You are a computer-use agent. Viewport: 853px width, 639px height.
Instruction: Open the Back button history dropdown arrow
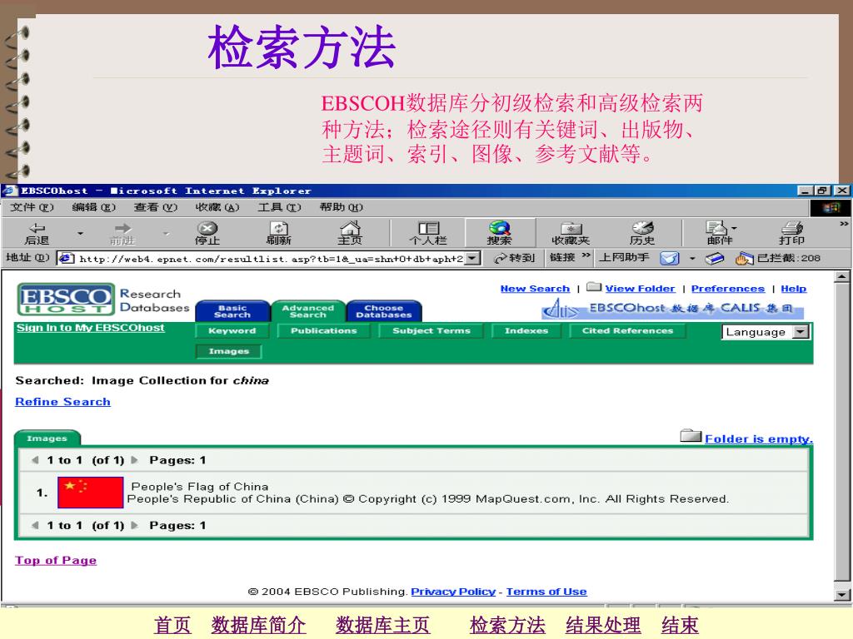(80, 233)
